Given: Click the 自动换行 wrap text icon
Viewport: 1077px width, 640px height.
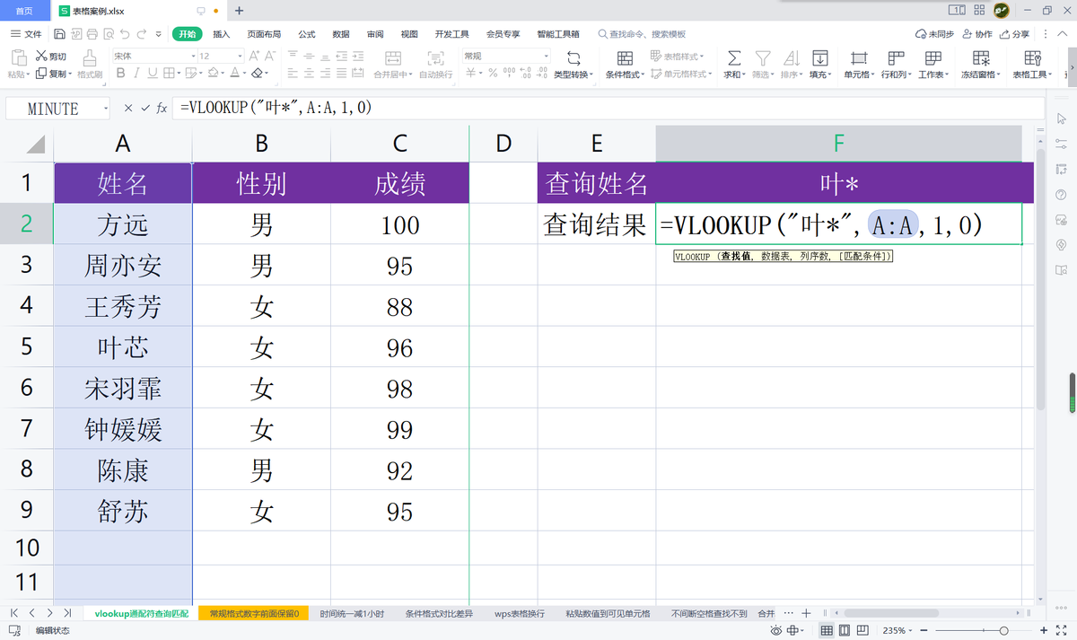Looking at the screenshot, I should click(435, 57).
